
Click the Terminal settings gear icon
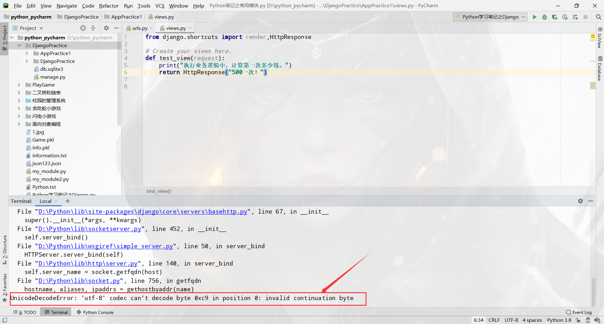[x=580, y=201]
